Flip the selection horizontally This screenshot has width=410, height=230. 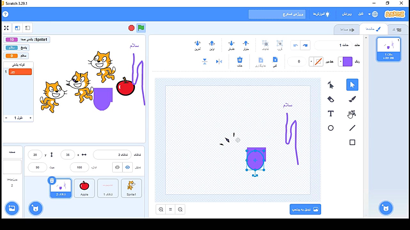point(219,61)
